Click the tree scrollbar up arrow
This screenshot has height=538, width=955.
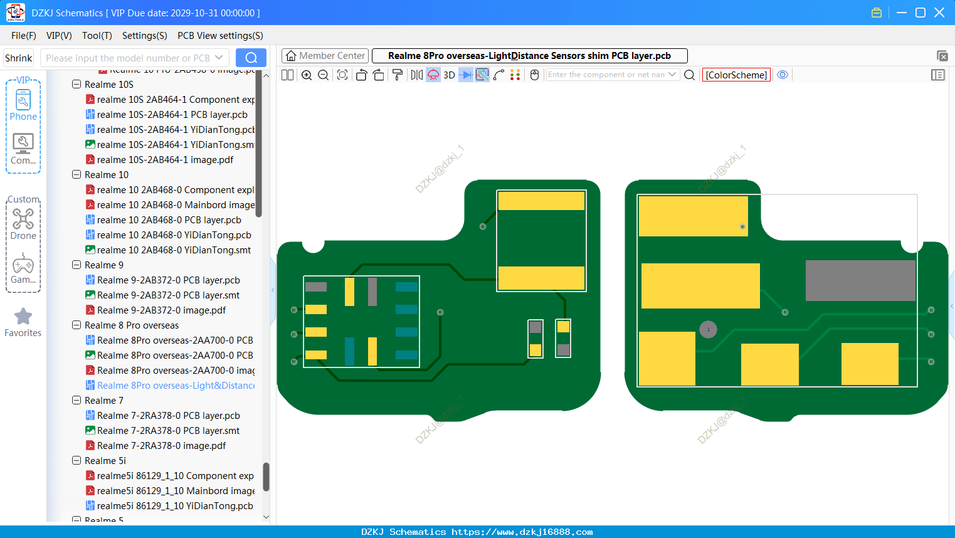click(x=266, y=75)
